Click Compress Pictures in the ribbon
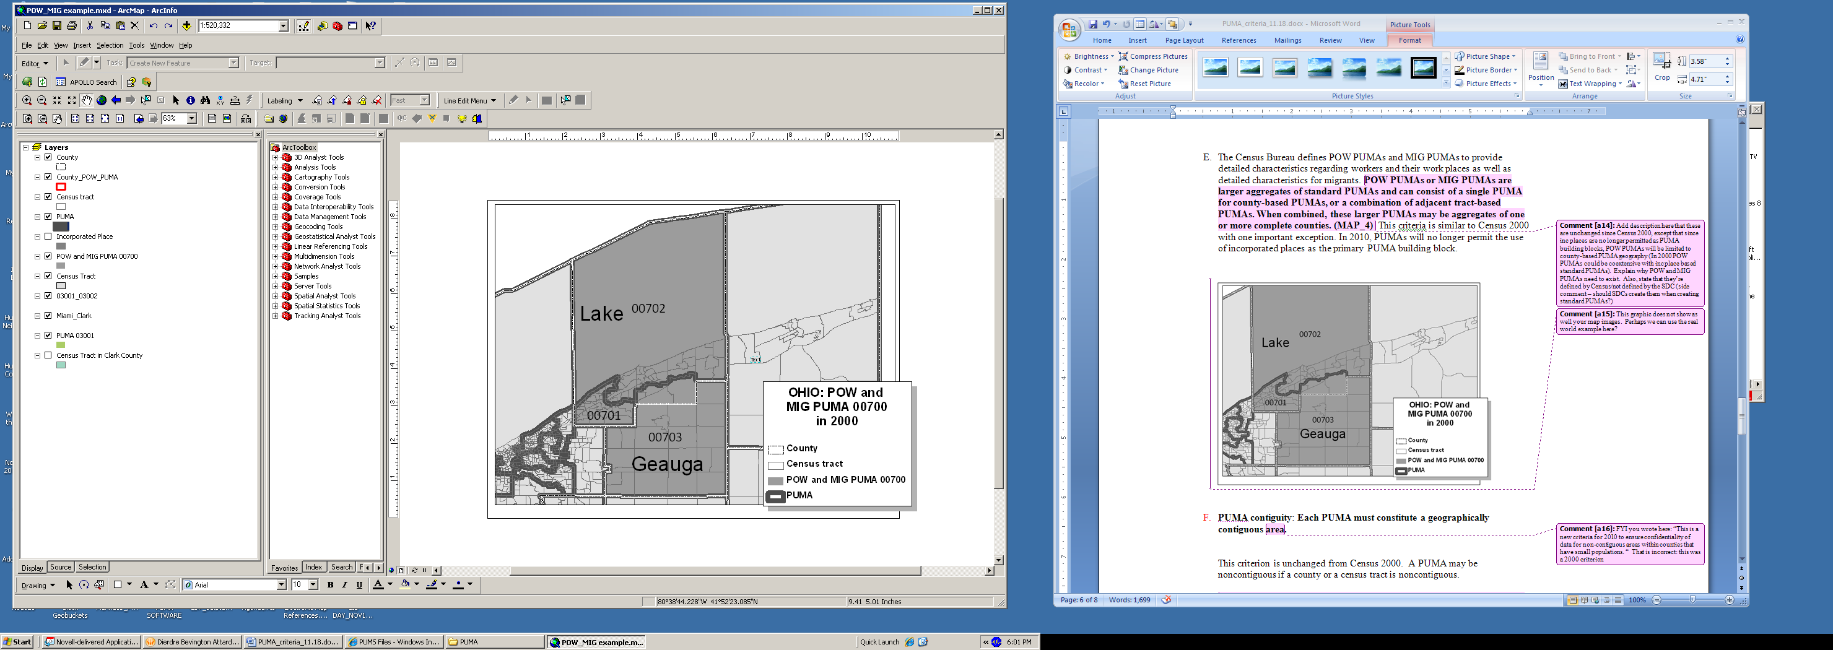Image resolution: width=1833 pixels, height=650 pixels. point(1152,56)
